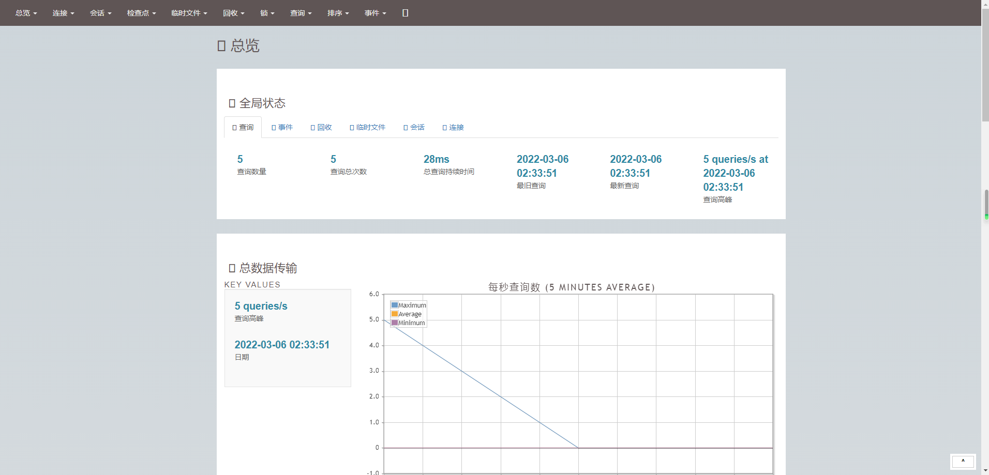Screen dimensions: 989x475
Task: Open the 锁 menu in top bar
Action: [267, 13]
